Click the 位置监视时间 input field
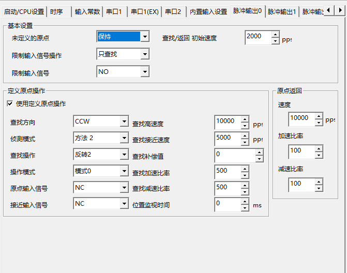 pyautogui.click(x=228, y=204)
